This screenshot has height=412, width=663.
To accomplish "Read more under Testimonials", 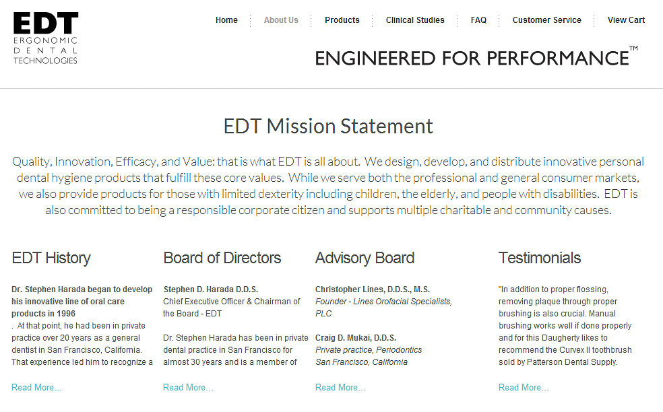I will click(524, 387).
